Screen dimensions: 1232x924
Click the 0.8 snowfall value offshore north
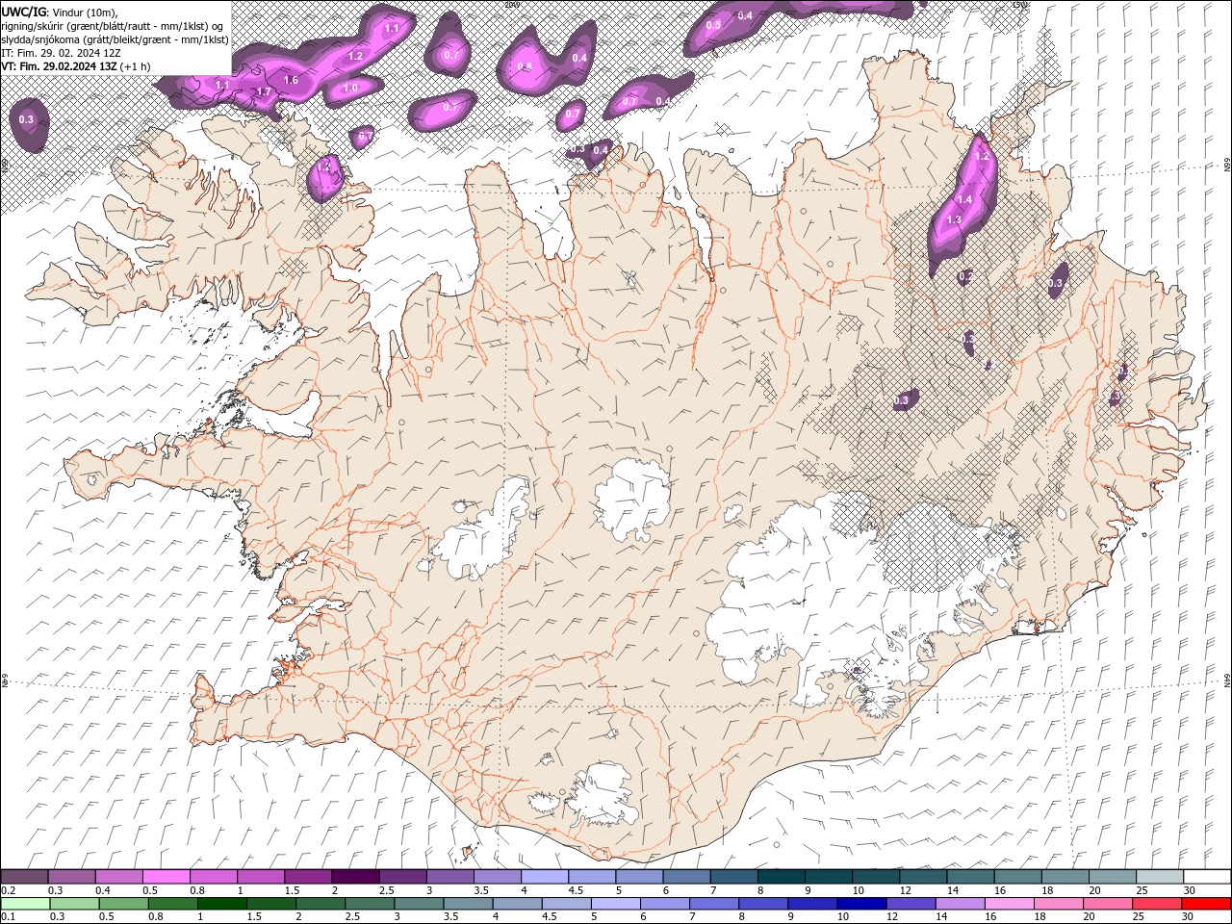tap(525, 67)
